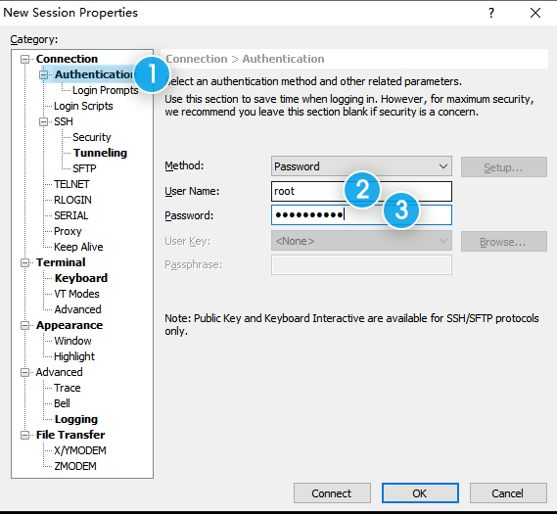Click the Connect button
The height and width of the screenshot is (514, 557).
tap(332, 493)
